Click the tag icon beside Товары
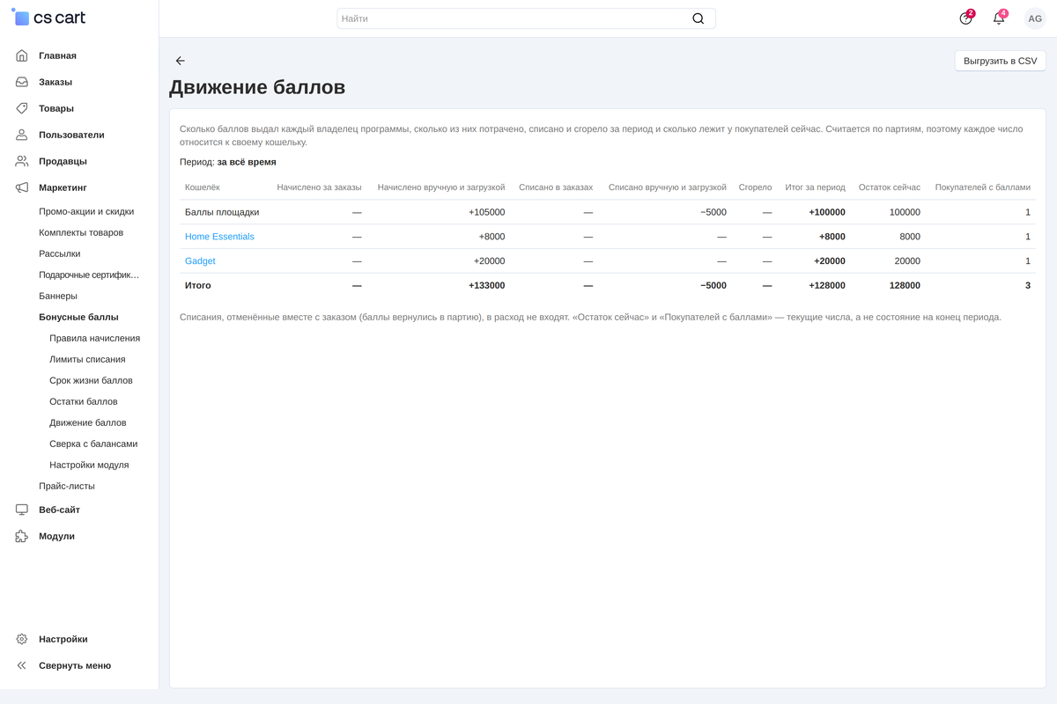The image size is (1057, 704). [22, 108]
